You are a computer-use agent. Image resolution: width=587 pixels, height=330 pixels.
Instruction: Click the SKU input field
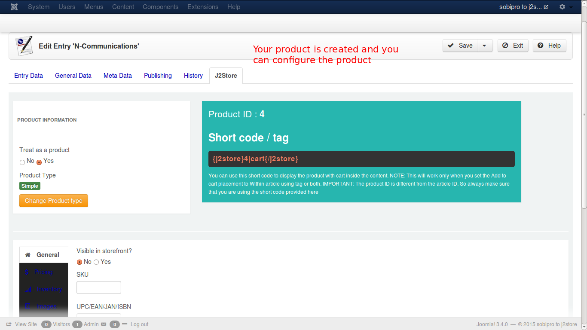click(x=99, y=287)
